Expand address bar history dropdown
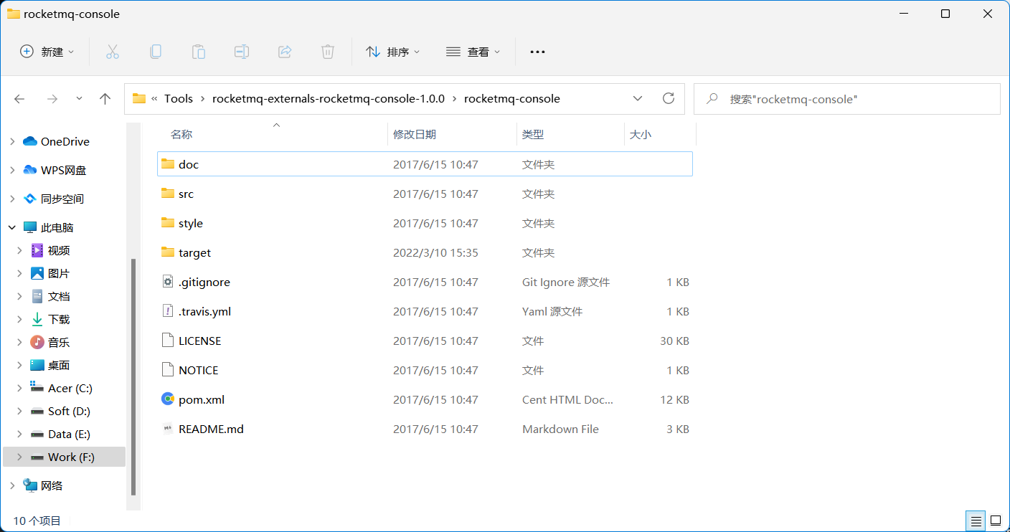 (638, 98)
